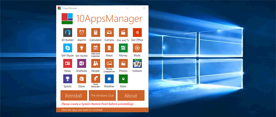Click the Reinstall button
The width and height of the screenshot is (276, 117).
point(74,95)
